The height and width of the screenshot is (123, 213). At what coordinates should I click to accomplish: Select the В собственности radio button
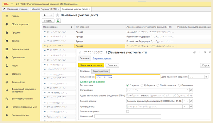tap(158, 85)
